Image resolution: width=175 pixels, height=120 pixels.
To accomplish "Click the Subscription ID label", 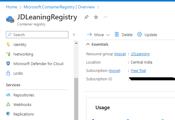I will [99, 79].
